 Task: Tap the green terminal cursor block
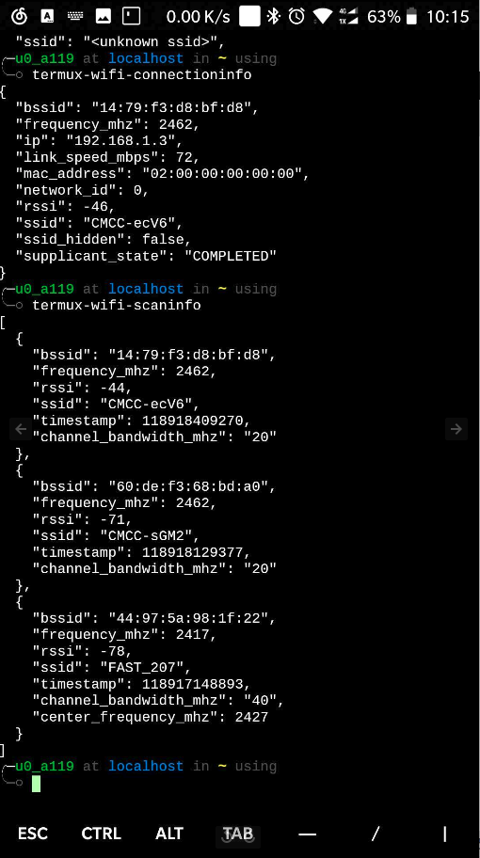[36, 783]
